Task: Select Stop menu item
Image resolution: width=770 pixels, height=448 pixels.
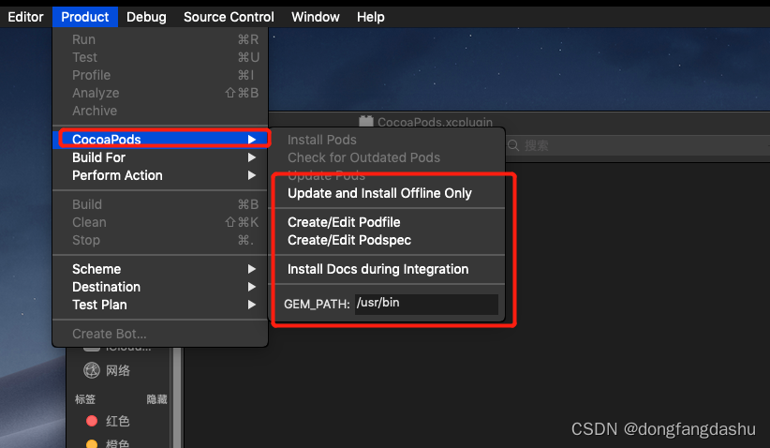Action: [160, 240]
